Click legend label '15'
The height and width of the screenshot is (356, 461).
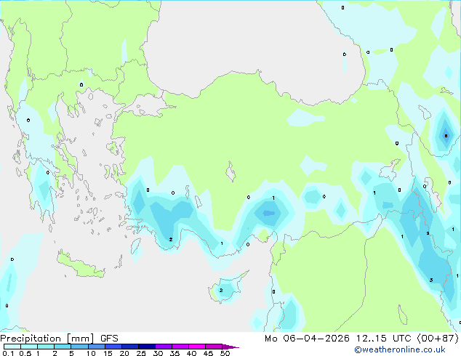[x=108, y=353]
